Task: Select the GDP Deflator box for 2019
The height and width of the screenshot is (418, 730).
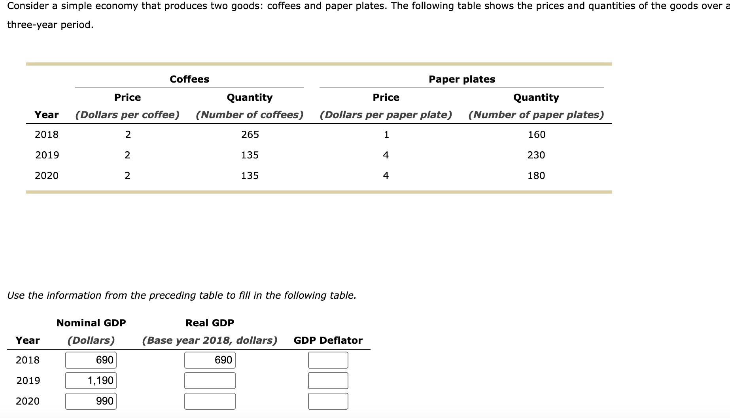Action: point(328,380)
